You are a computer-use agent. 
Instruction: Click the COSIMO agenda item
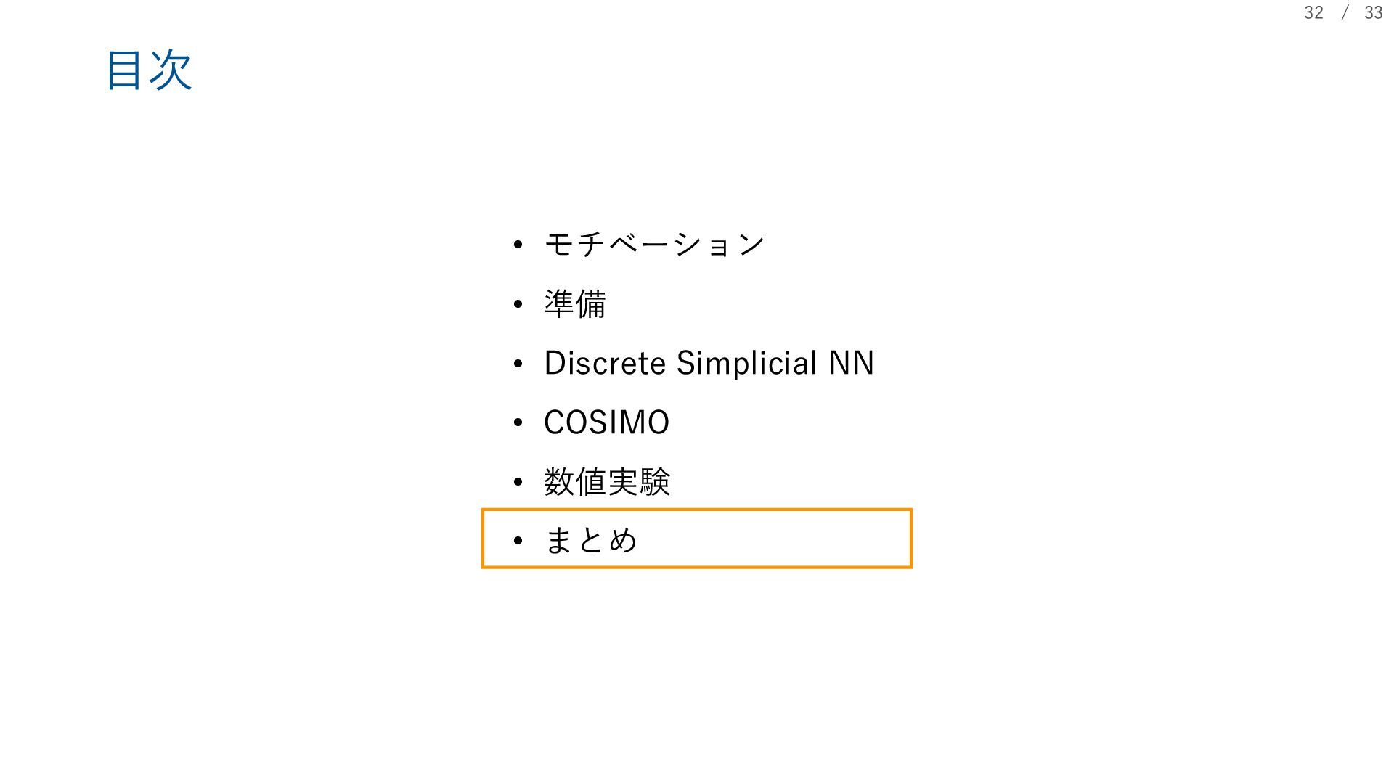click(606, 422)
